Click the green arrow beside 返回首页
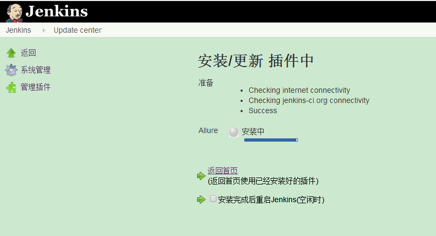This screenshot has width=436, height=236. click(201, 176)
